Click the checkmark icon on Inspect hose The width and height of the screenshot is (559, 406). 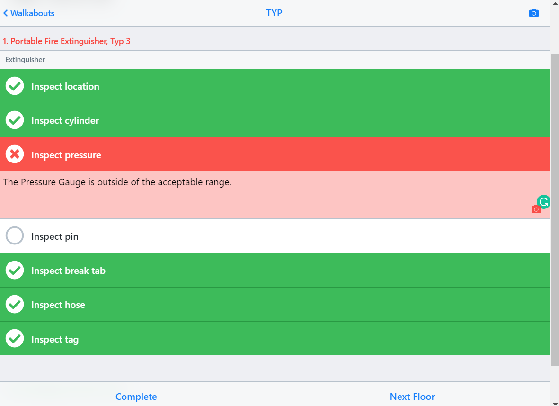pos(15,304)
